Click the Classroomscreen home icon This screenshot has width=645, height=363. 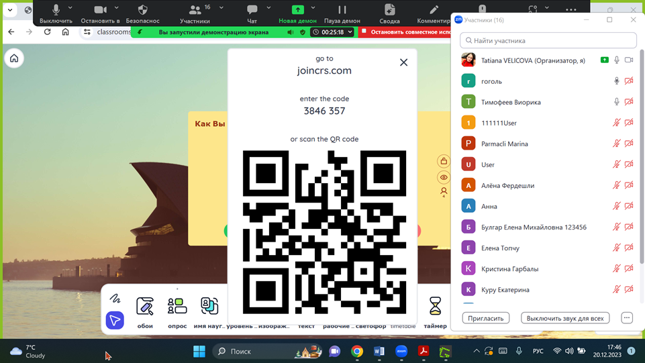click(x=14, y=58)
